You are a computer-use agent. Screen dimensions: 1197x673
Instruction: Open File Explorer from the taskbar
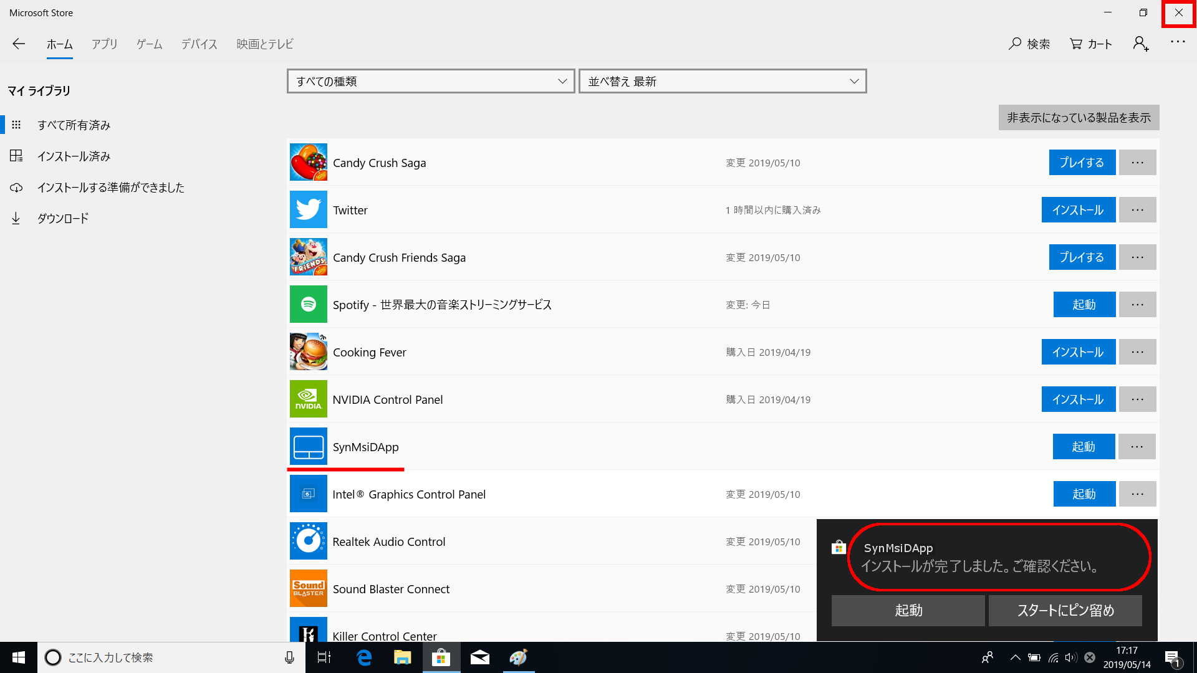[x=403, y=657]
